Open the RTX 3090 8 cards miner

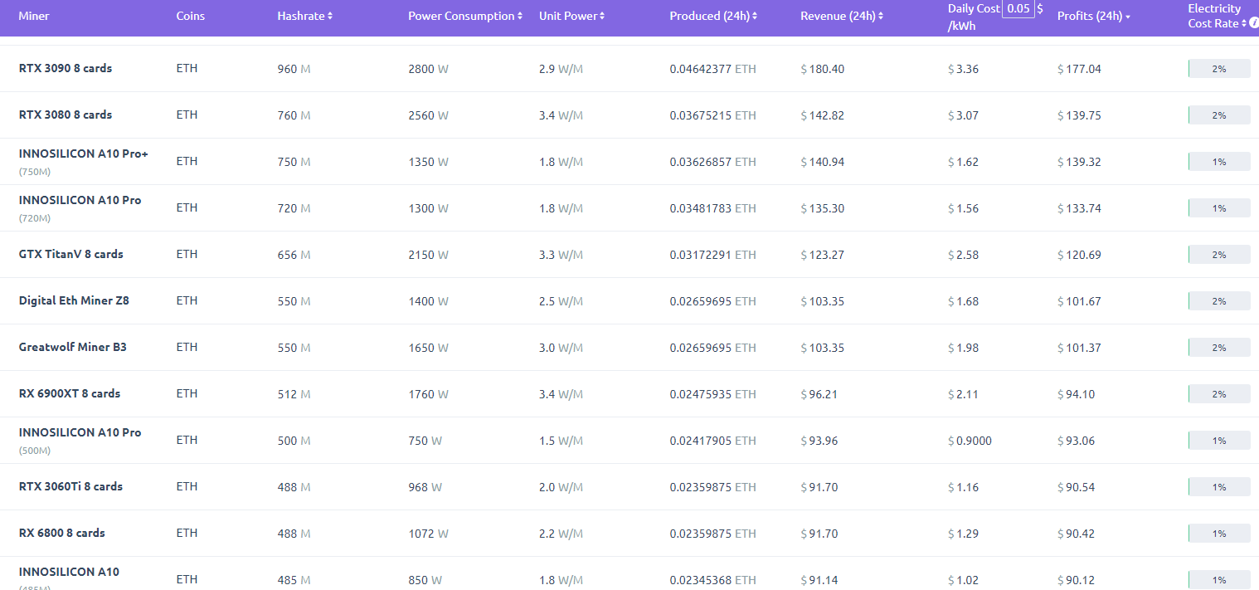pyautogui.click(x=66, y=68)
